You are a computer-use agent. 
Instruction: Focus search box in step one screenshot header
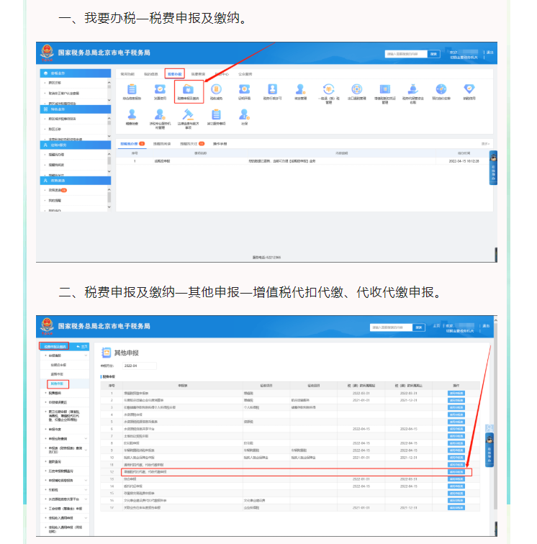coord(406,54)
